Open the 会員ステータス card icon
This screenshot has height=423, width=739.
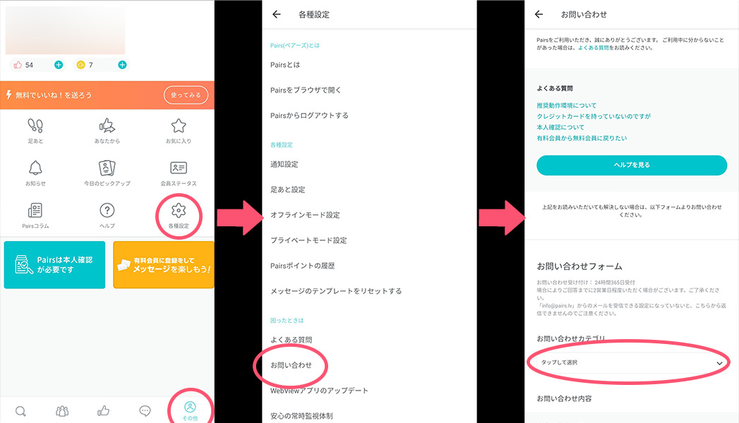(179, 168)
